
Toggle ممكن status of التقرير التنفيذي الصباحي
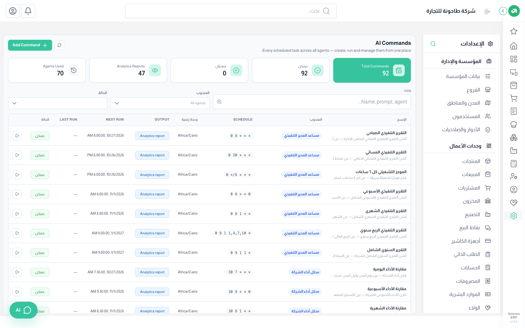click(x=40, y=136)
